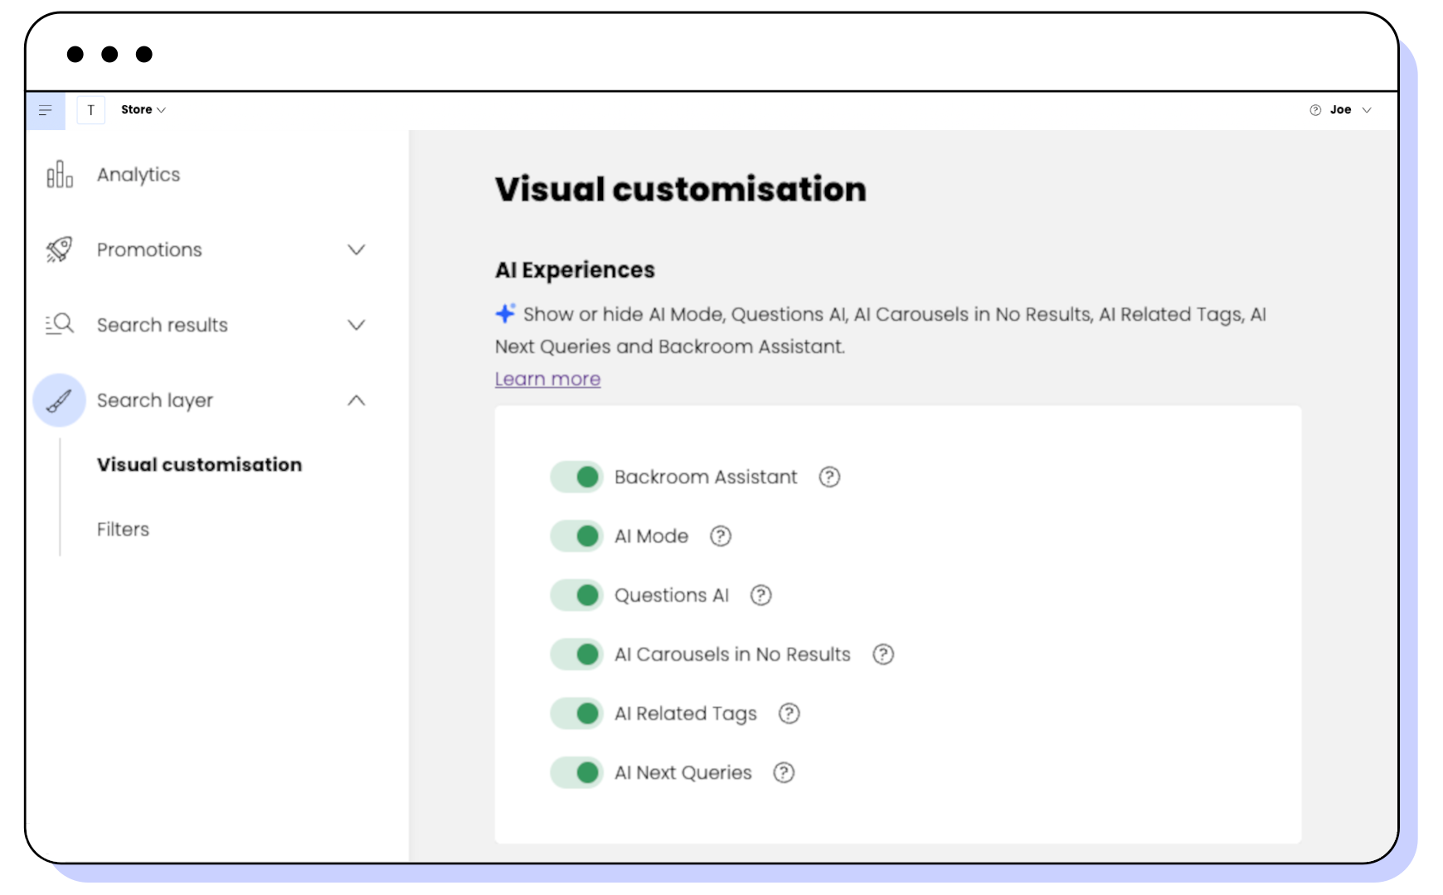Show help for AI Related Tags
The width and height of the screenshot is (1443, 895).
(x=789, y=714)
